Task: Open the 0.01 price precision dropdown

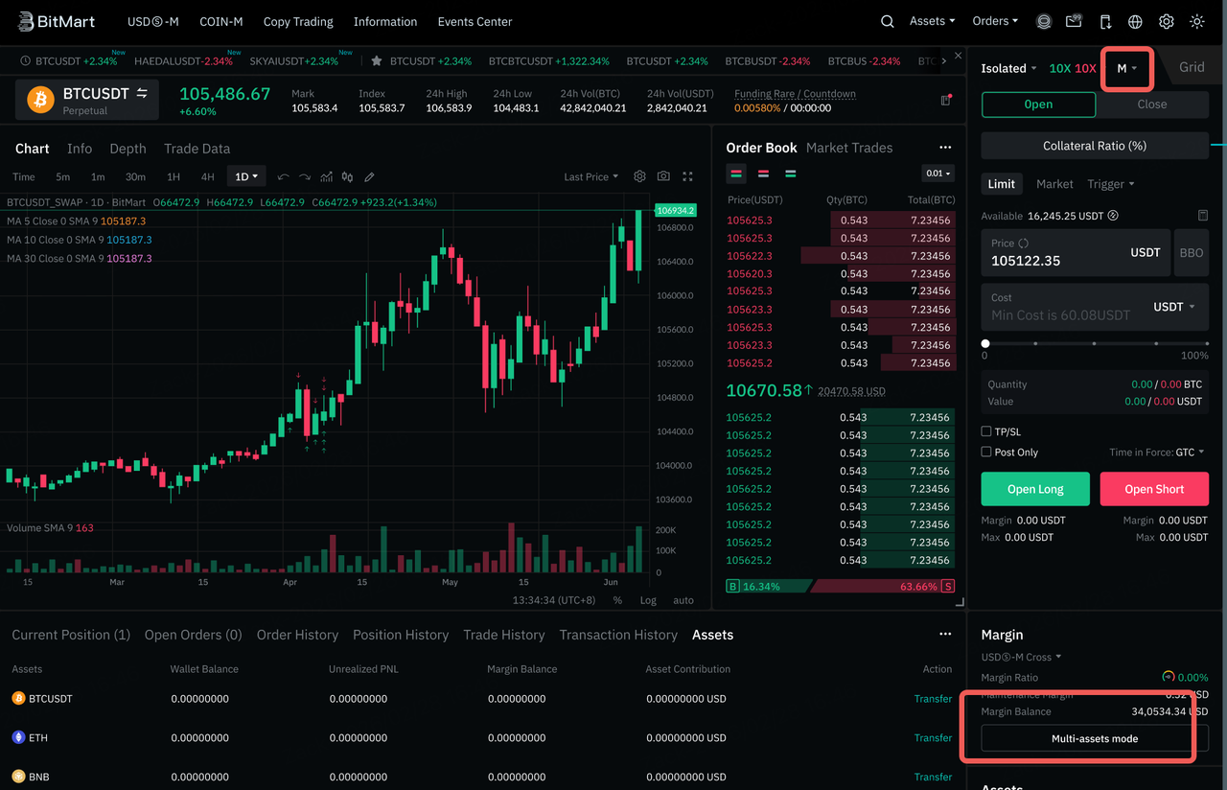Action: [x=938, y=174]
